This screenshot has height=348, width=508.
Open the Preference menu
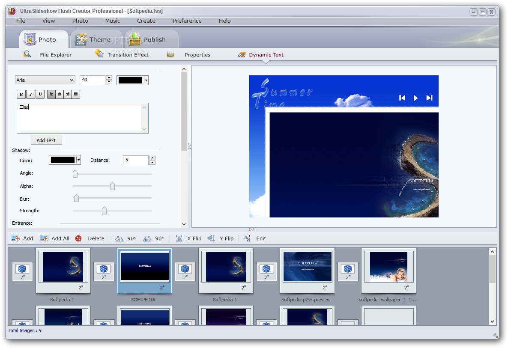187,21
